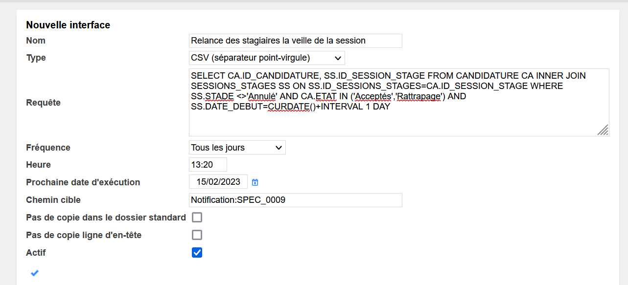The width and height of the screenshot is (628, 285).
Task: Select the Heure field showing 13:20
Action: [x=208, y=165]
